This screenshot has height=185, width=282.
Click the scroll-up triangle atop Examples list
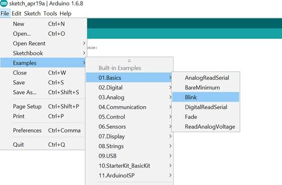point(129,61)
